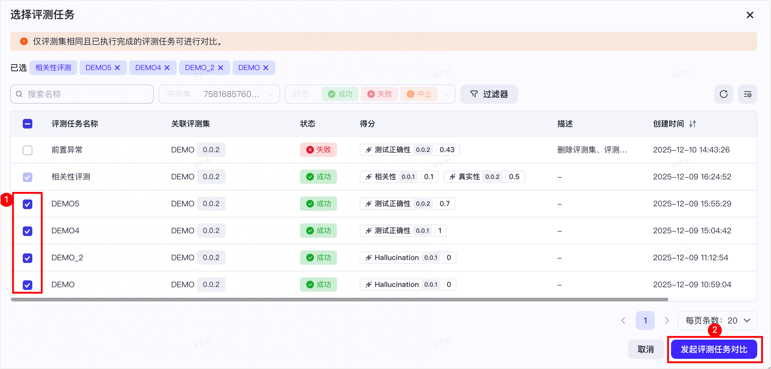Click the 测试正确性 0.43 score tag
The width and height of the screenshot is (771, 369).
click(410, 150)
